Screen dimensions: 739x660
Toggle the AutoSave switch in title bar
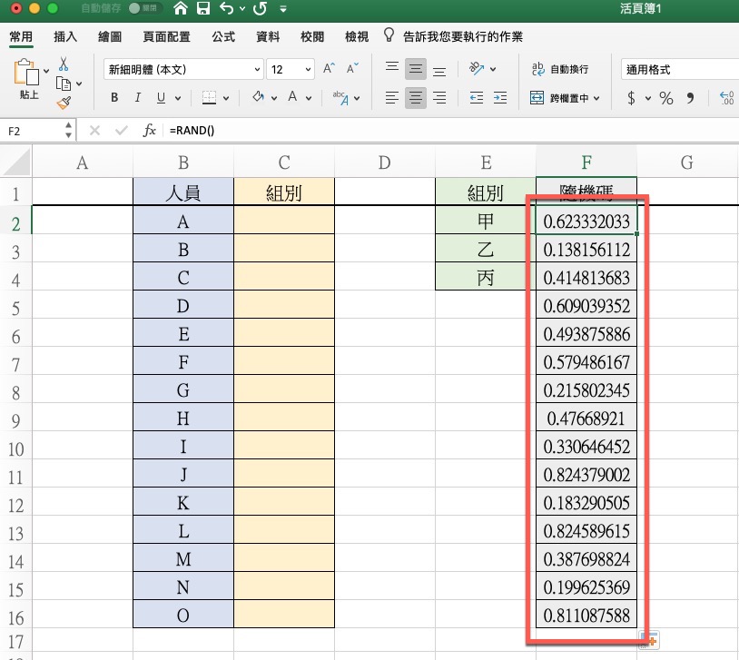(143, 9)
